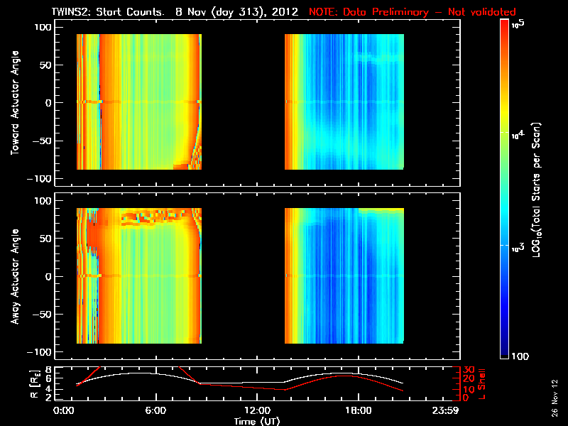Click the morning data block in the Toward panel
568x426 pixels.
[x=139, y=102]
